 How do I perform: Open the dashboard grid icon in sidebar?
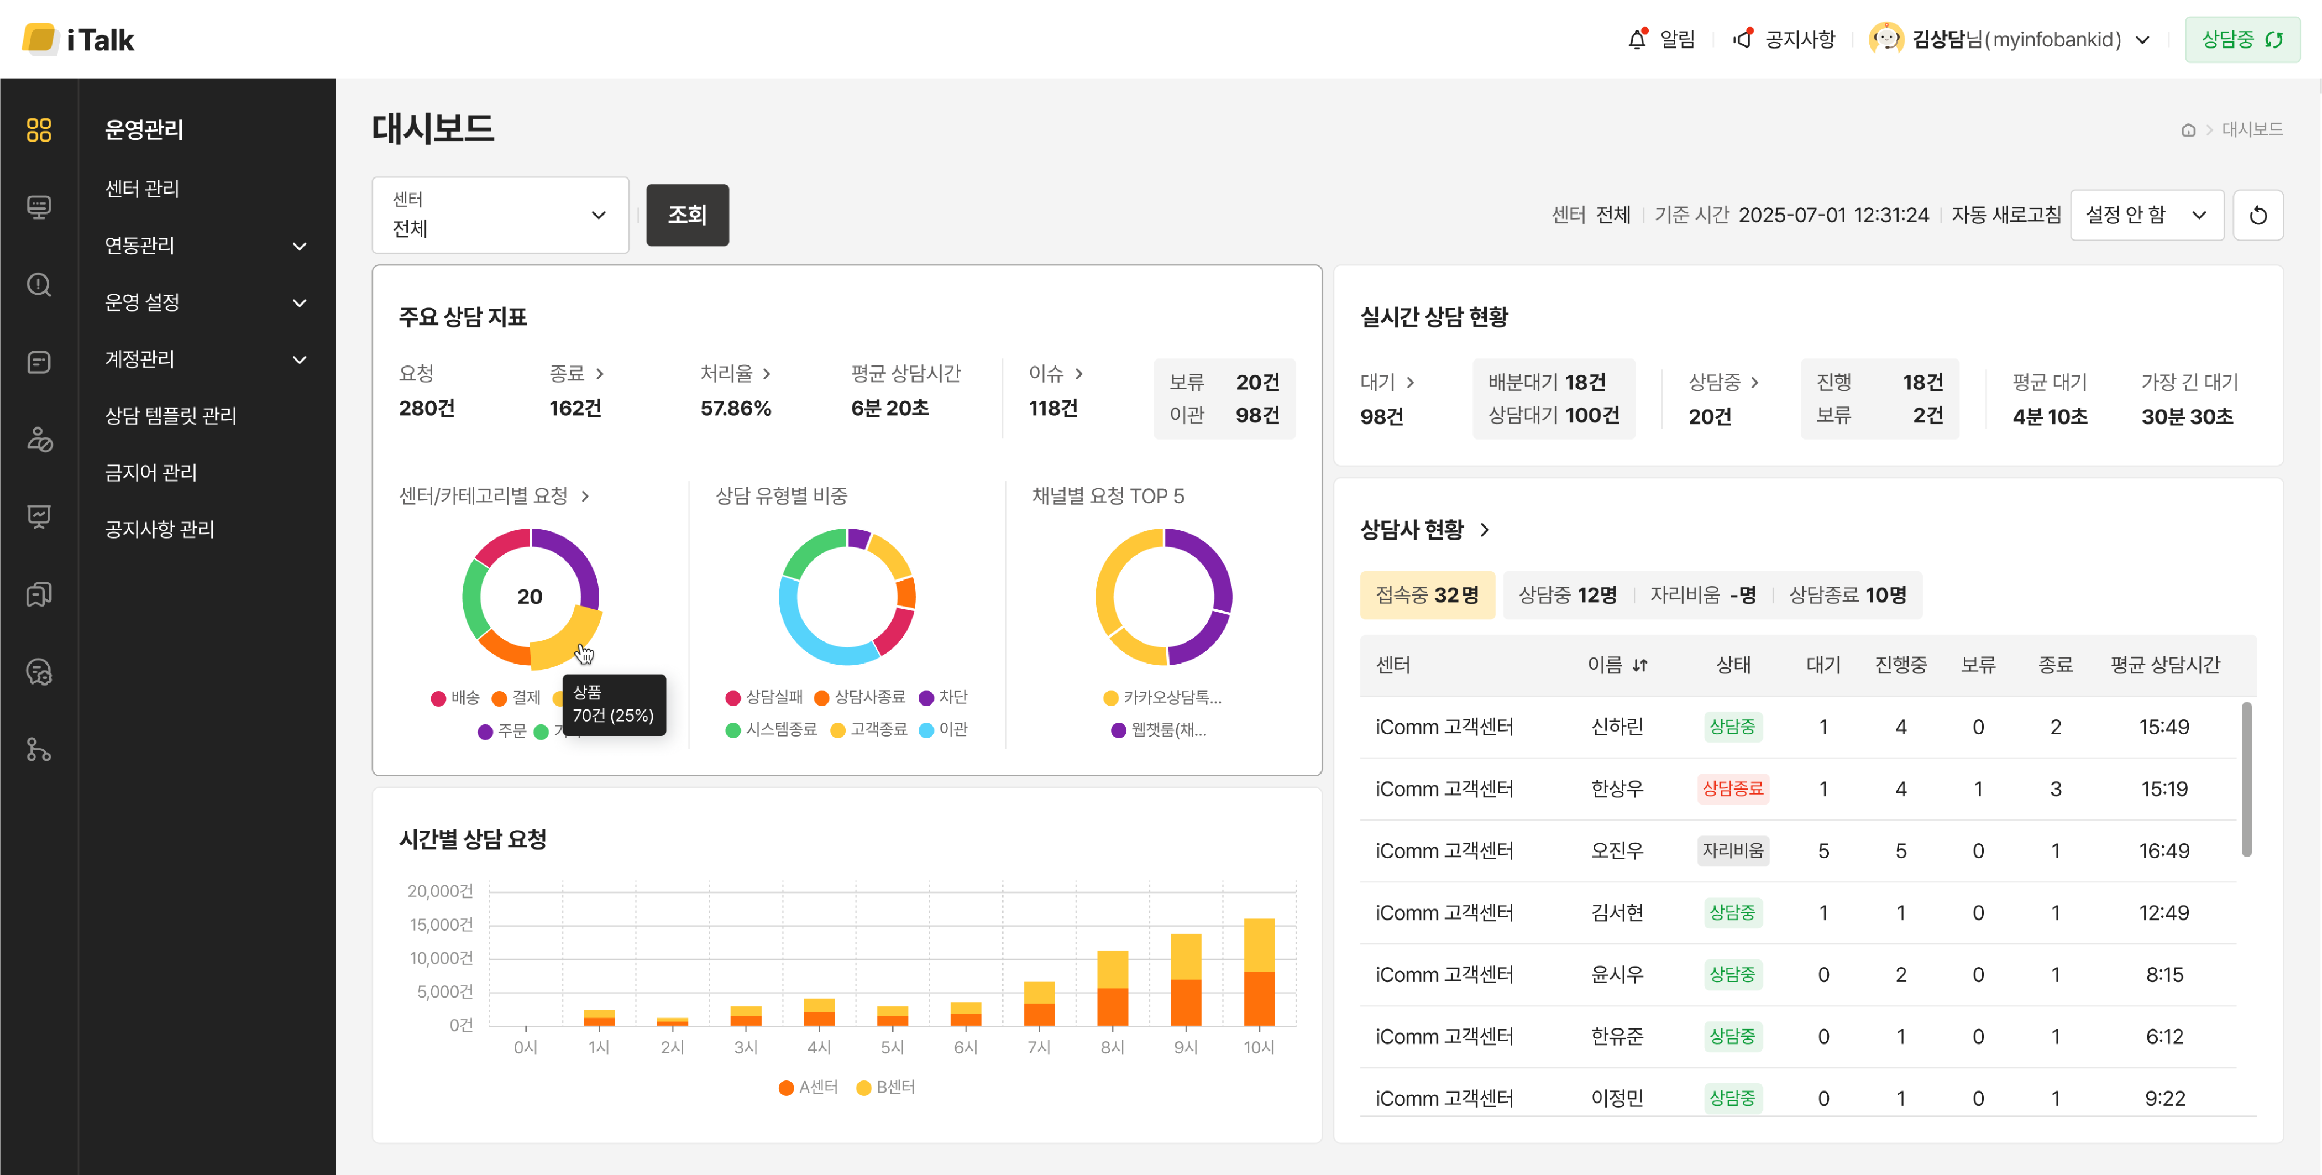pos(39,130)
